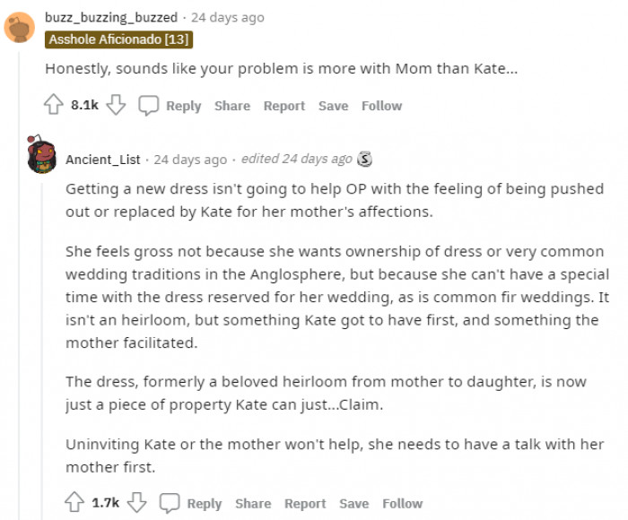Open Ancient_List's profile link
This screenshot has width=628, height=520.
point(103,160)
